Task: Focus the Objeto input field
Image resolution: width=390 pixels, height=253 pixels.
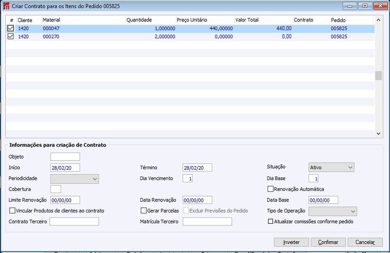Action: pyautogui.click(x=65, y=157)
